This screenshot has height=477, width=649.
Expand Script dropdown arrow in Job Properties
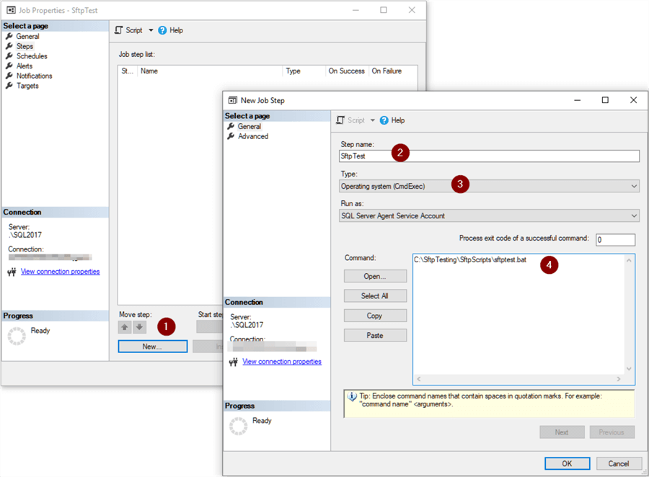(151, 30)
